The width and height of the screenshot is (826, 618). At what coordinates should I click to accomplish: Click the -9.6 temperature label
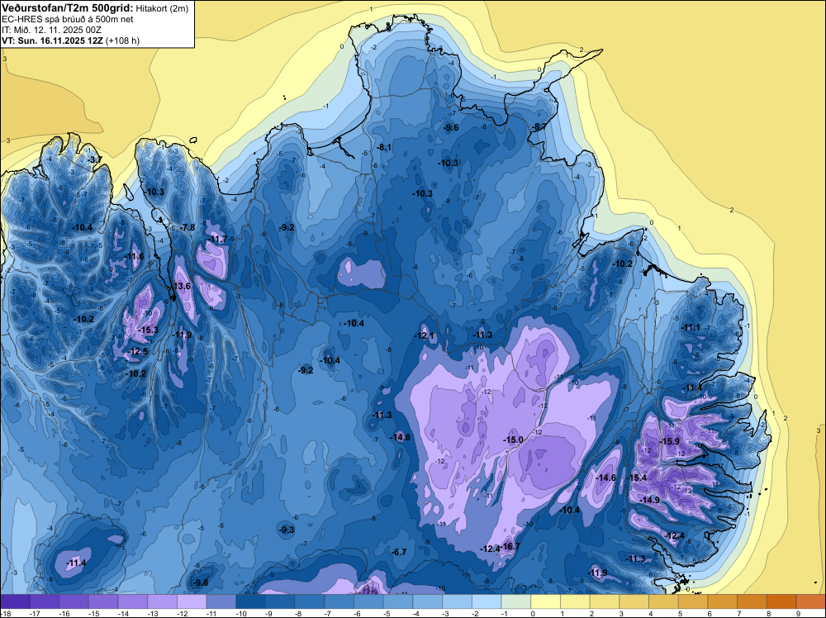[x=451, y=127]
